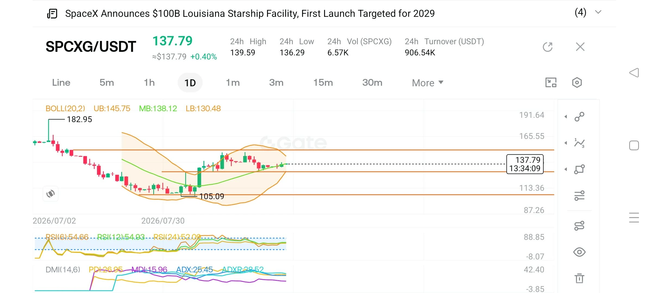Click the 191.64 price axis label
This screenshot has height=293, width=652.
tap(532, 115)
